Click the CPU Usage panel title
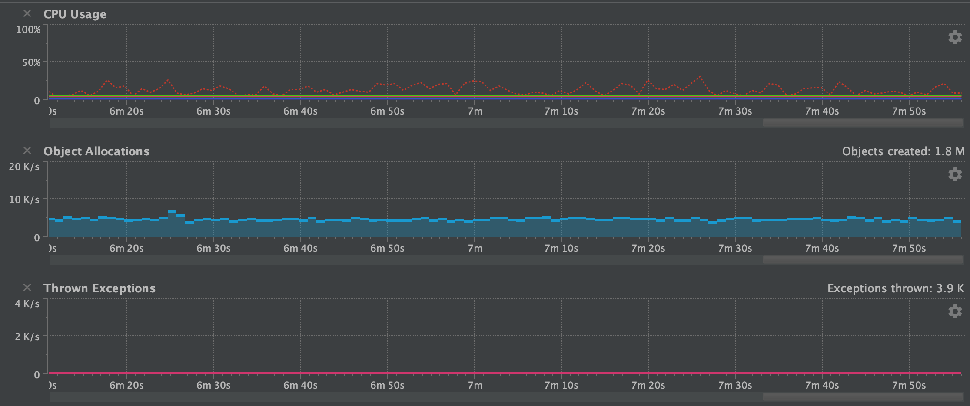970x406 pixels. pos(75,14)
